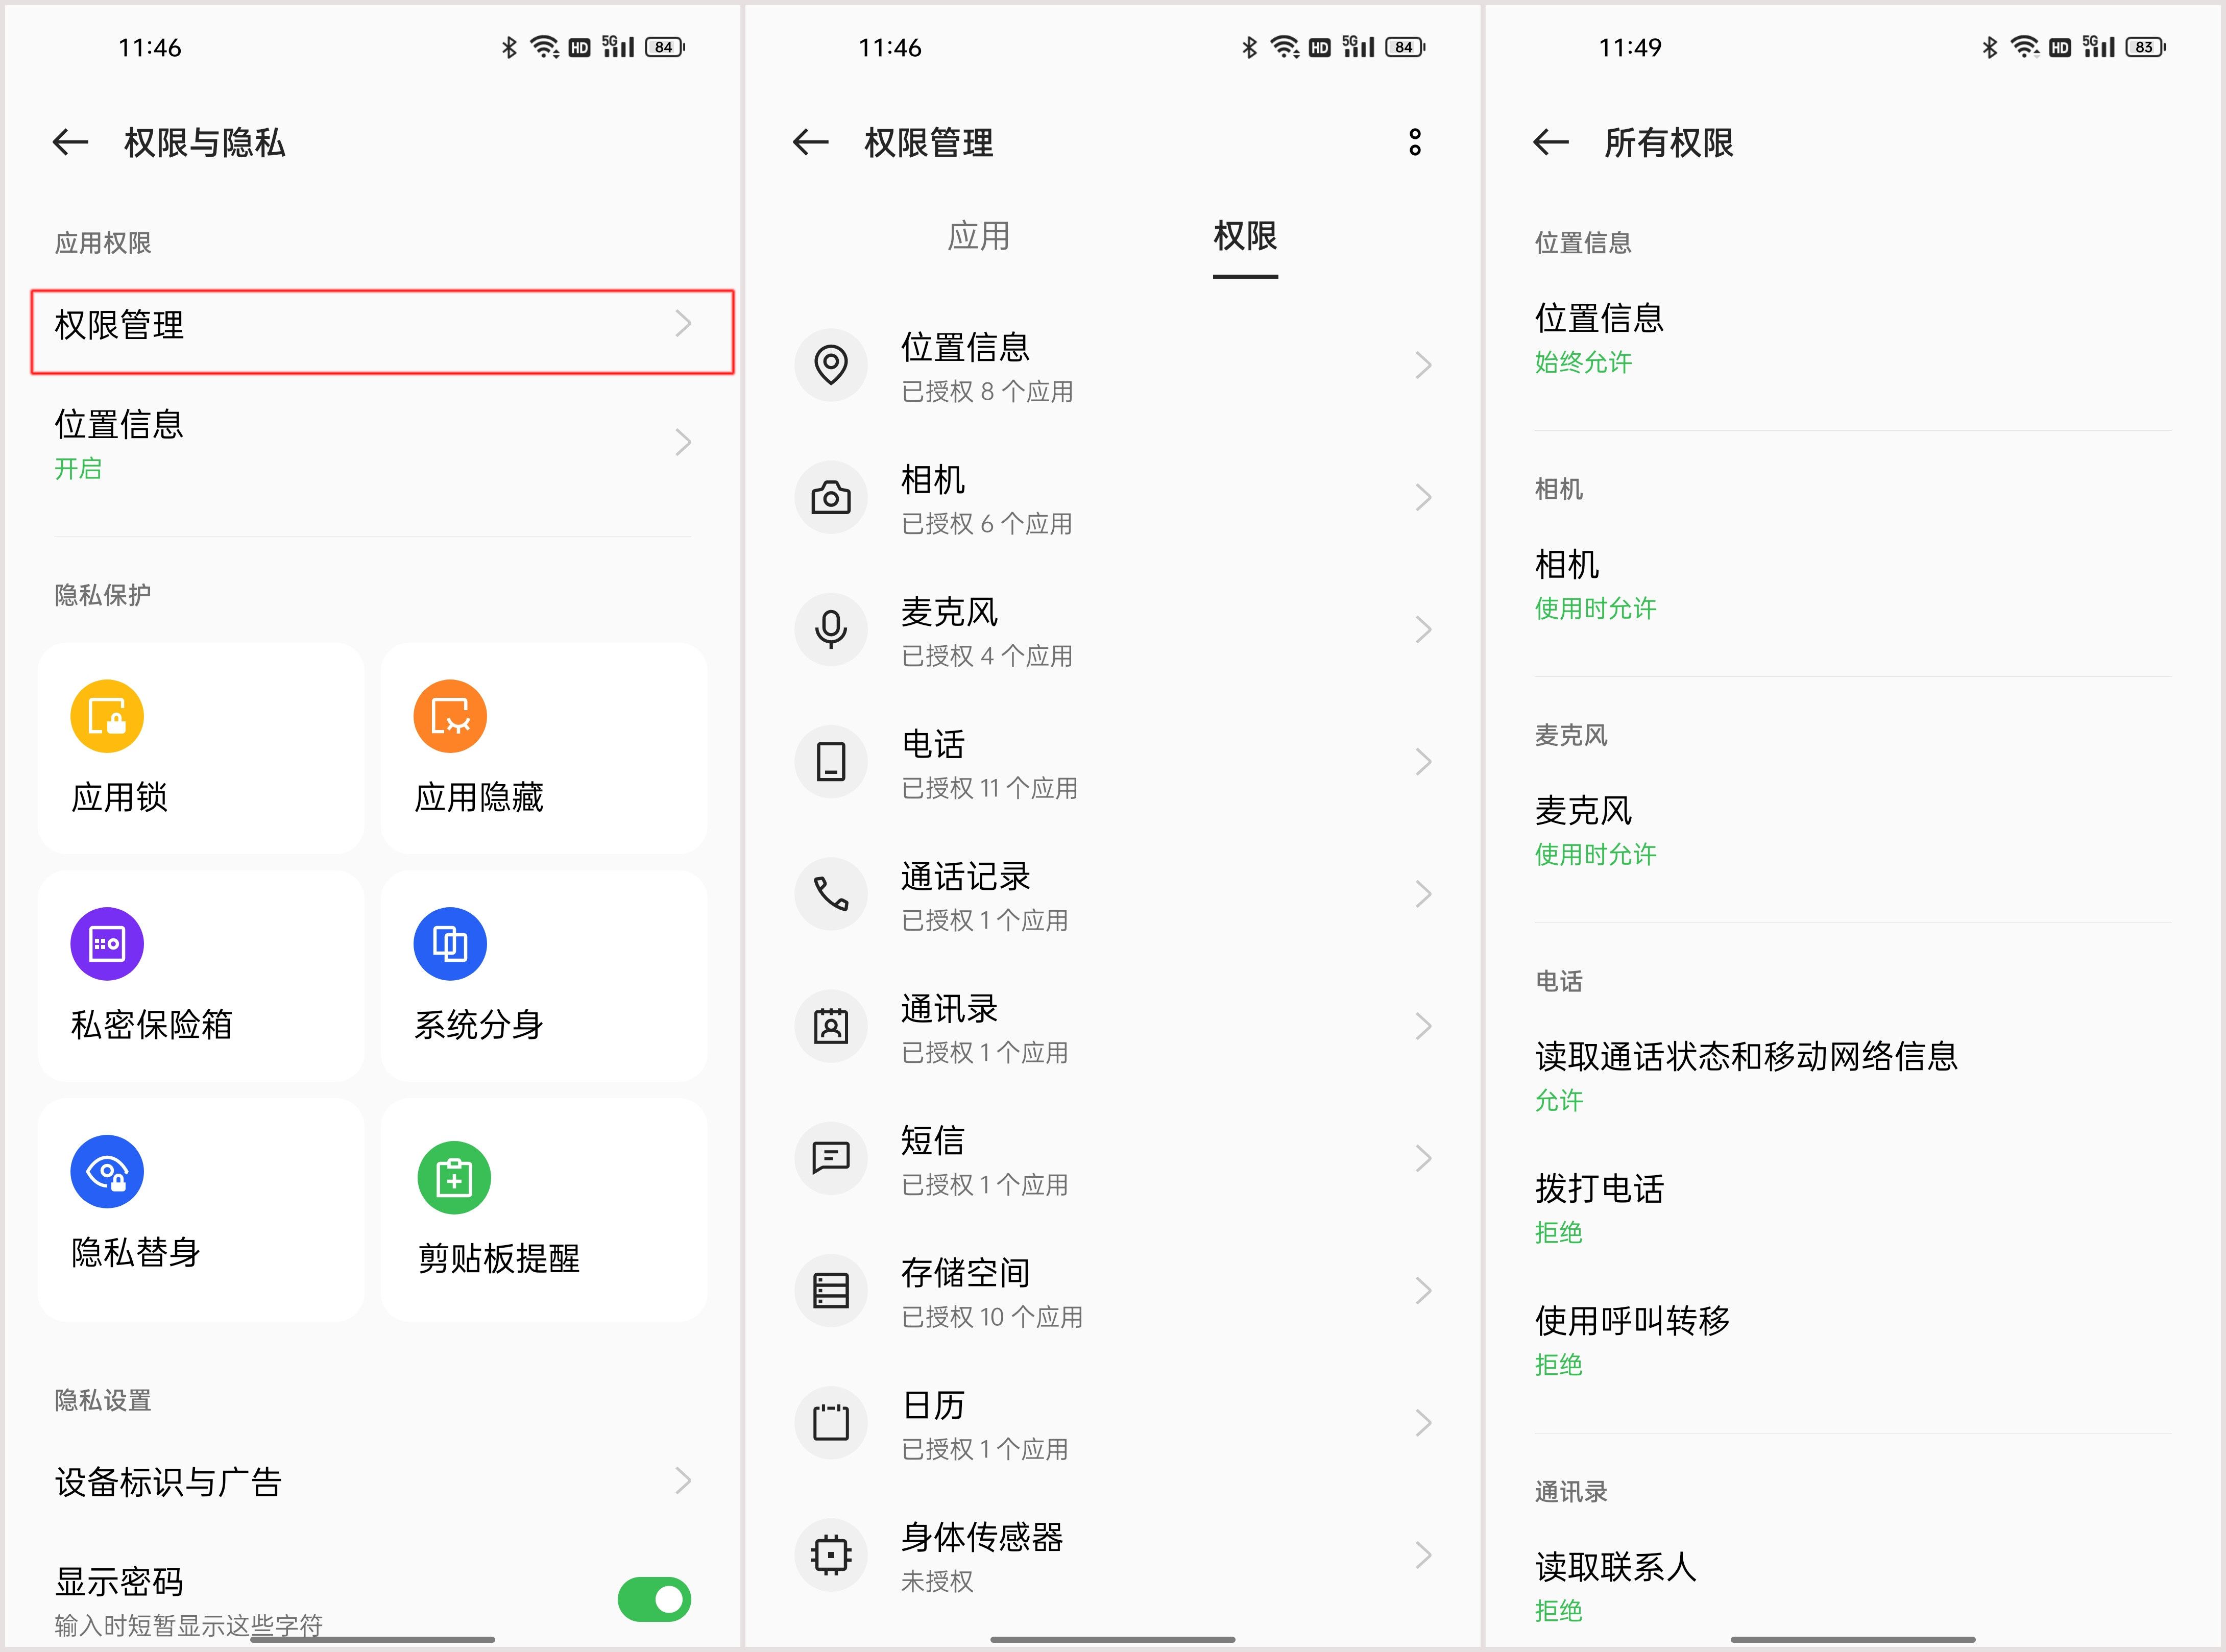Open the 应用隐藏 card
Viewport: 2226px width, 1652px height.
pos(544,748)
